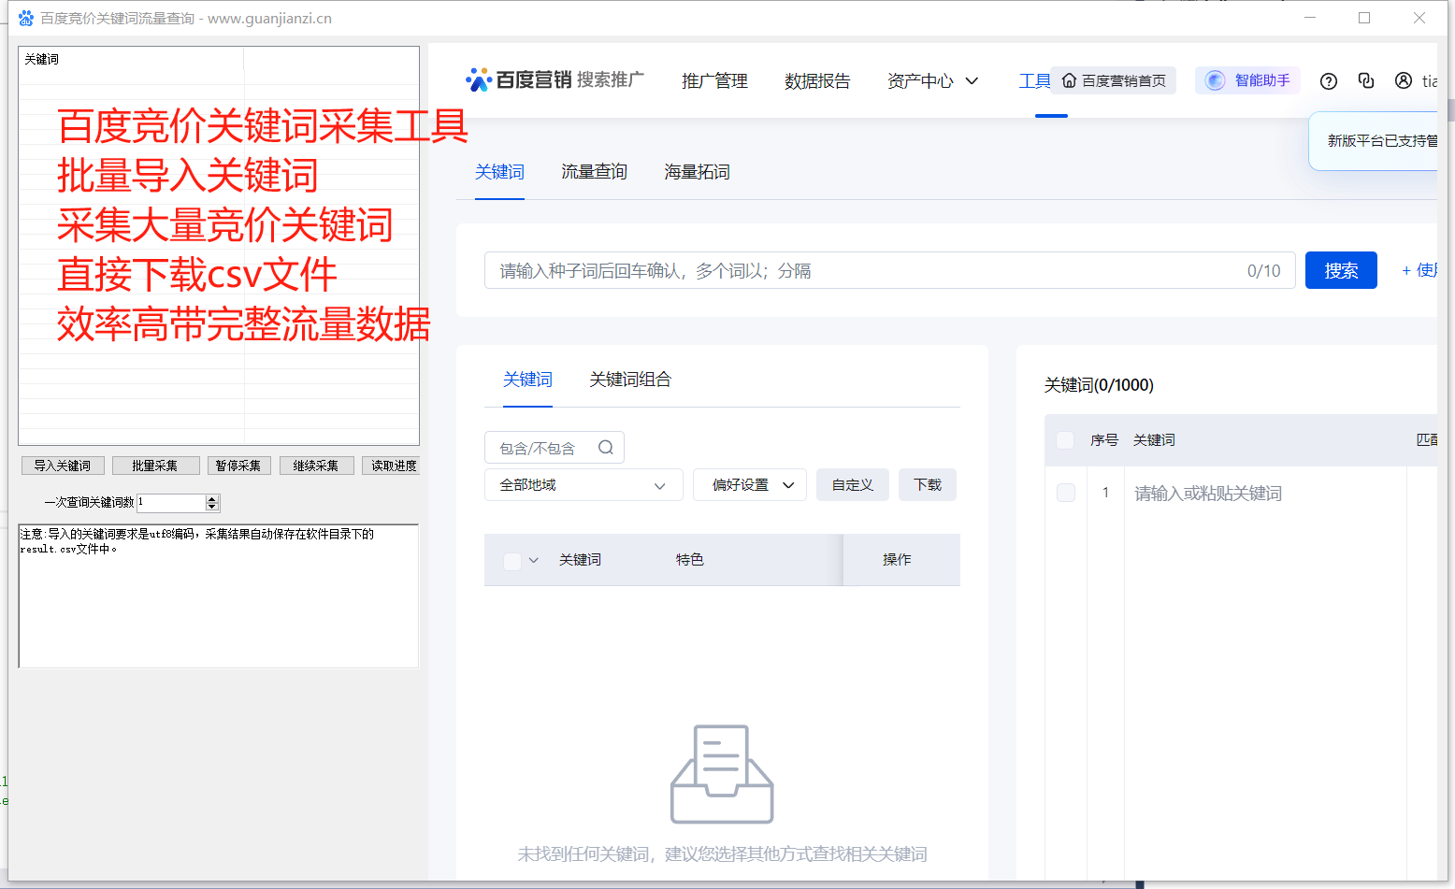Screen dimensions: 1455x889
Task: Tick the header checkbox beside 序号
Action: 1065,440
